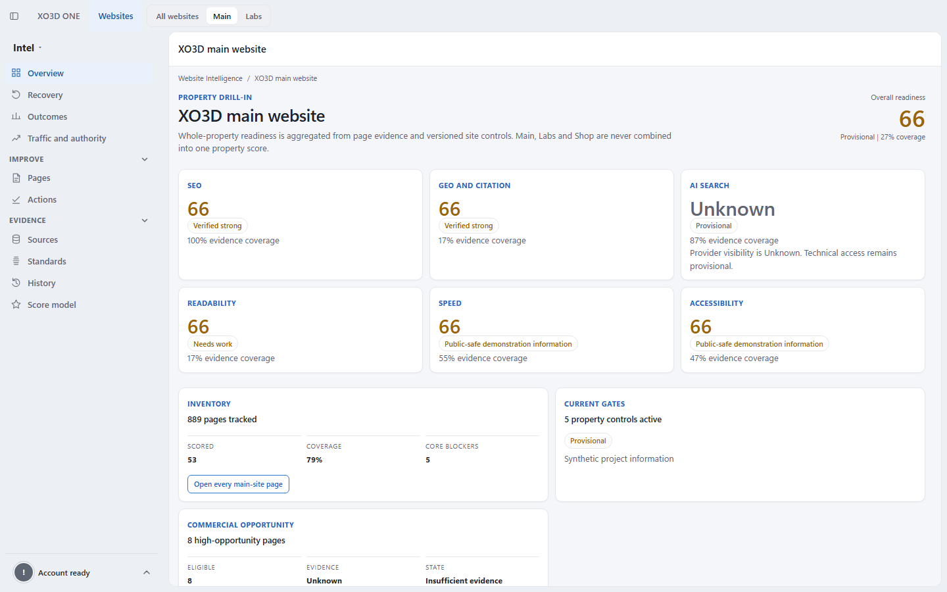
Task: Open Outcomes in the sidebar
Action: [x=79, y=116]
